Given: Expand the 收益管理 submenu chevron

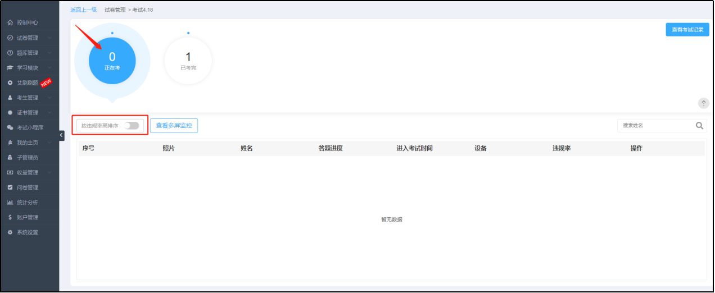Looking at the screenshot, I should click(x=49, y=173).
